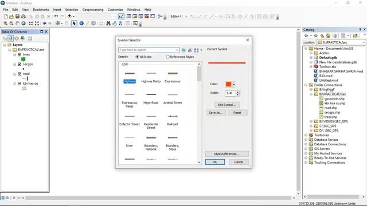Screen dimensions: 367x206
Task: Expand Default.gdb in Catalog
Action: 311,58
